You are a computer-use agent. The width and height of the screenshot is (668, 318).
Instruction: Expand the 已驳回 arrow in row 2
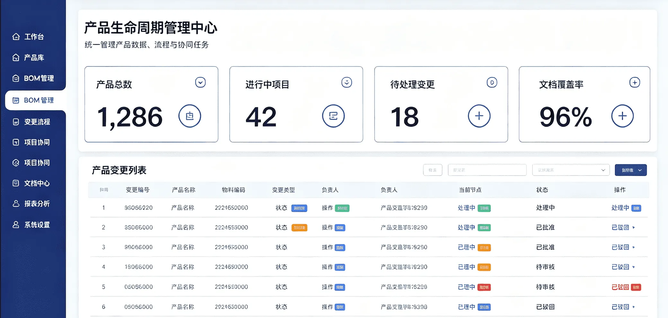click(634, 227)
